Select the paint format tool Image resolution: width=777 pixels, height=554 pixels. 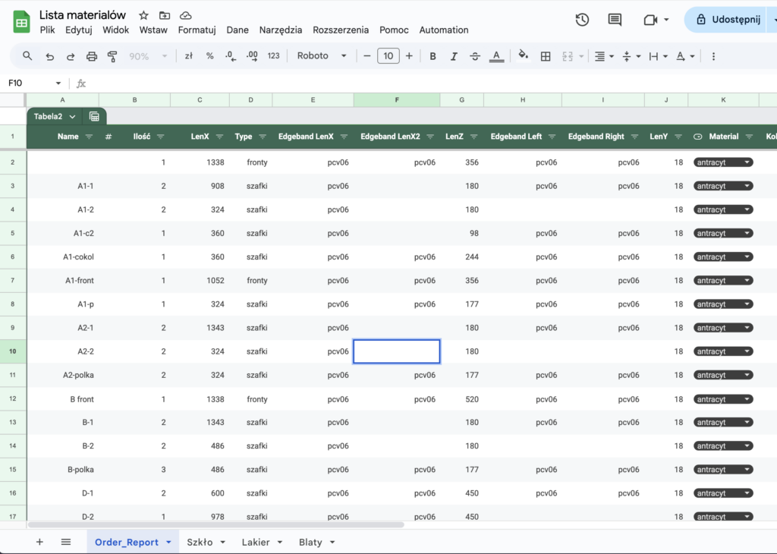[x=112, y=56]
